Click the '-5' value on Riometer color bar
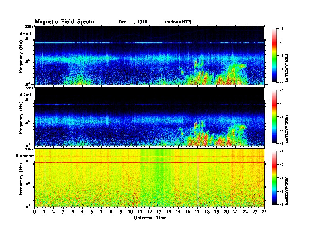The height and width of the screenshot is (243, 315). point(282,151)
